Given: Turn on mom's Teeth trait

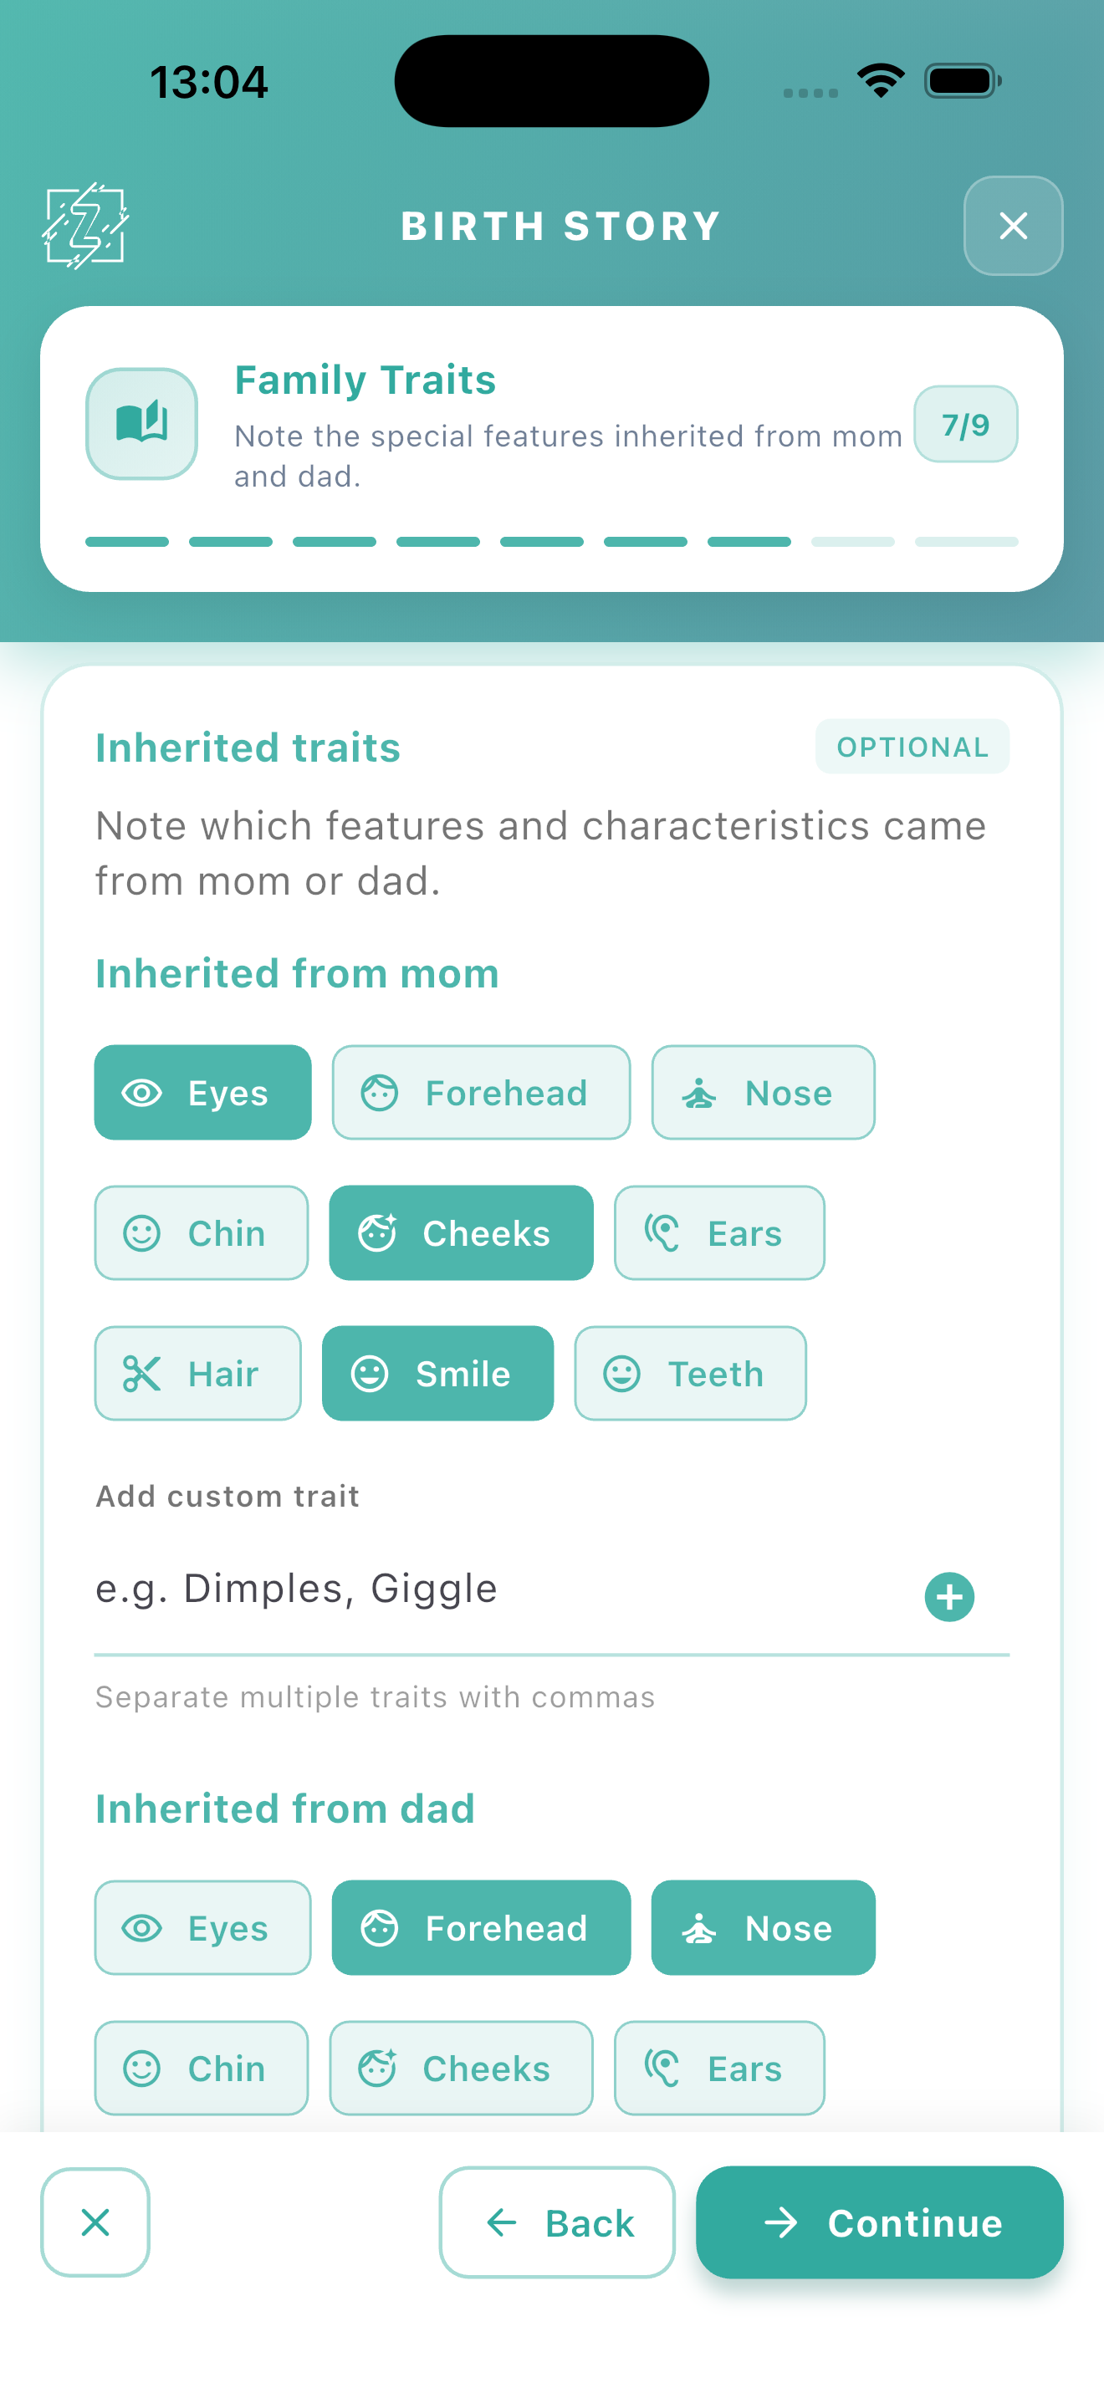Looking at the screenshot, I should pos(690,1372).
